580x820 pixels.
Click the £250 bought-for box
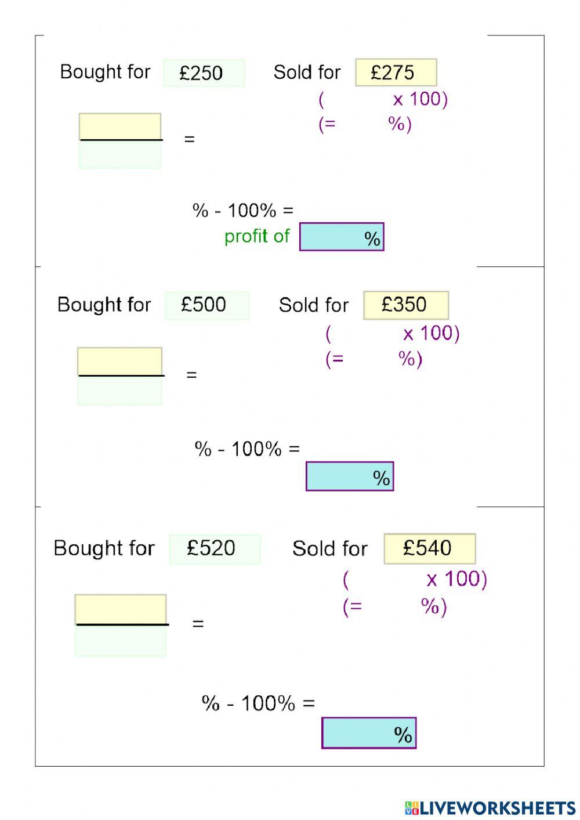click(x=204, y=73)
